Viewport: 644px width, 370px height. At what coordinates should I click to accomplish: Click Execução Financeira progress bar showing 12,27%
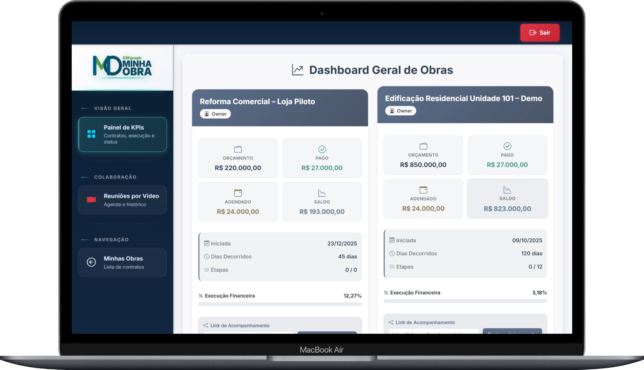(x=280, y=304)
